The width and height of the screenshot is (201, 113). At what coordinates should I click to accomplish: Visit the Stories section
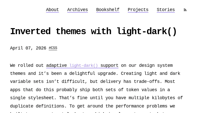point(166,10)
